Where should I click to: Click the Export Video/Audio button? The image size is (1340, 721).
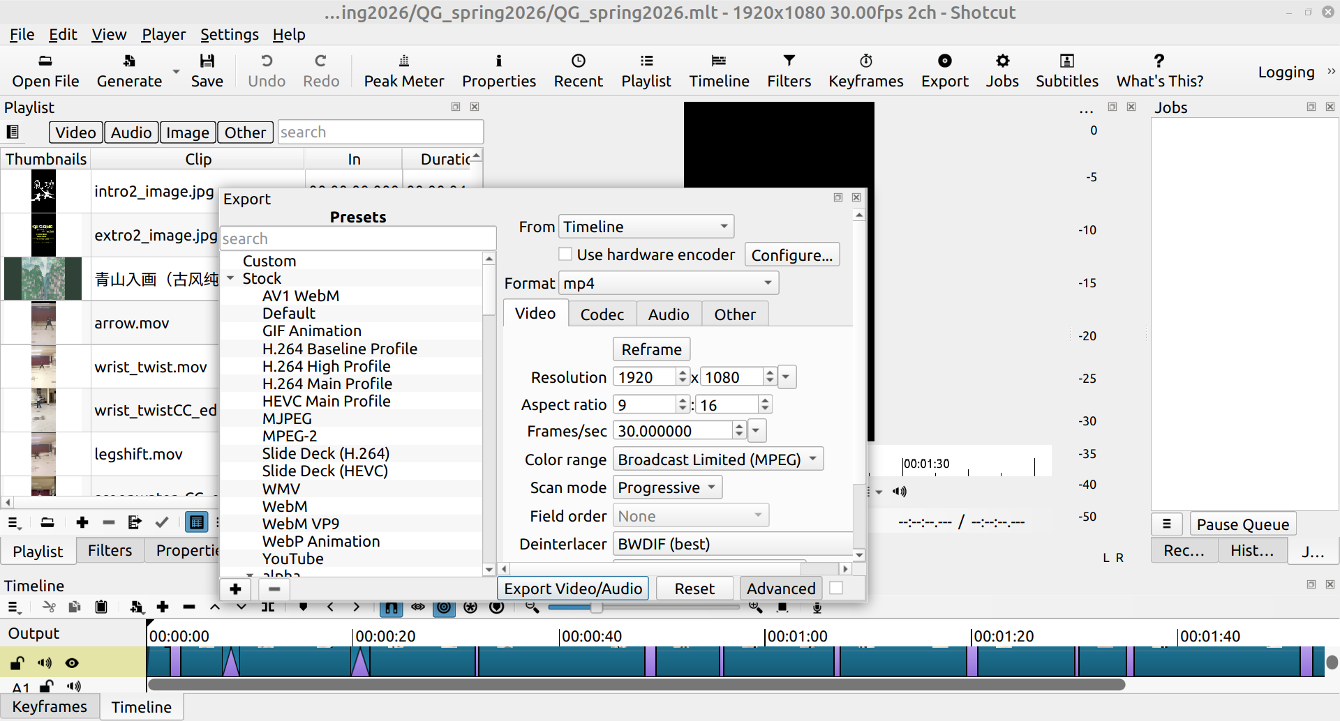point(572,589)
